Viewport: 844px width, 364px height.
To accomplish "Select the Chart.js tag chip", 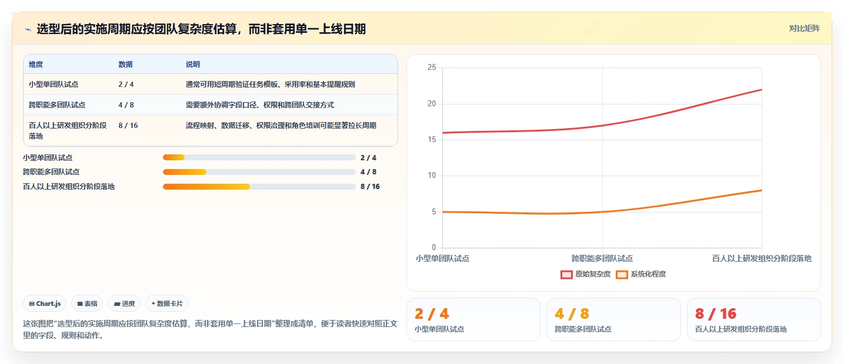I will tap(45, 304).
